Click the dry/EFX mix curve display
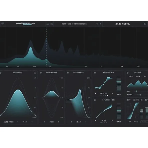This screenshot has width=148, height=148. tap(133, 111)
